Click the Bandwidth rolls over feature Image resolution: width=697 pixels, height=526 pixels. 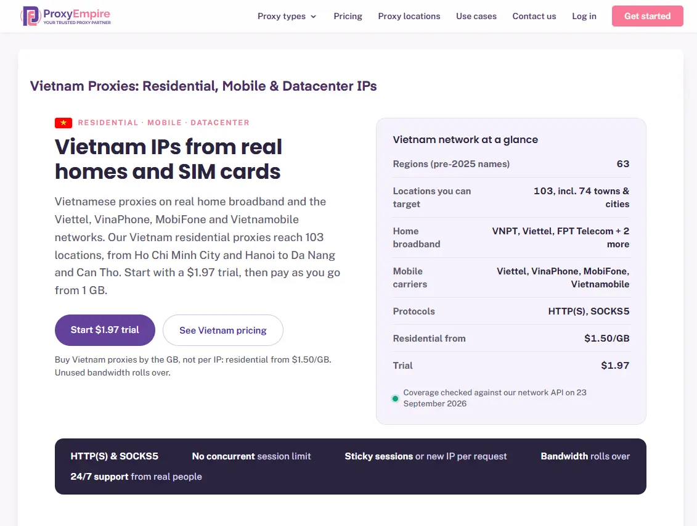pyautogui.click(x=585, y=456)
